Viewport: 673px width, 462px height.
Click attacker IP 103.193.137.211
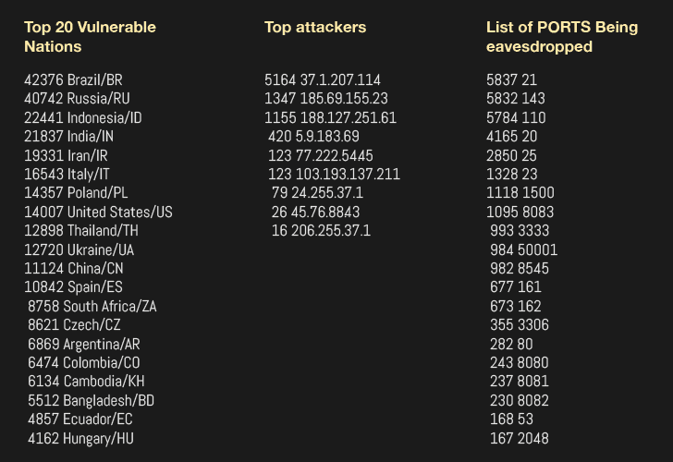pyautogui.click(x=334, y=174)
